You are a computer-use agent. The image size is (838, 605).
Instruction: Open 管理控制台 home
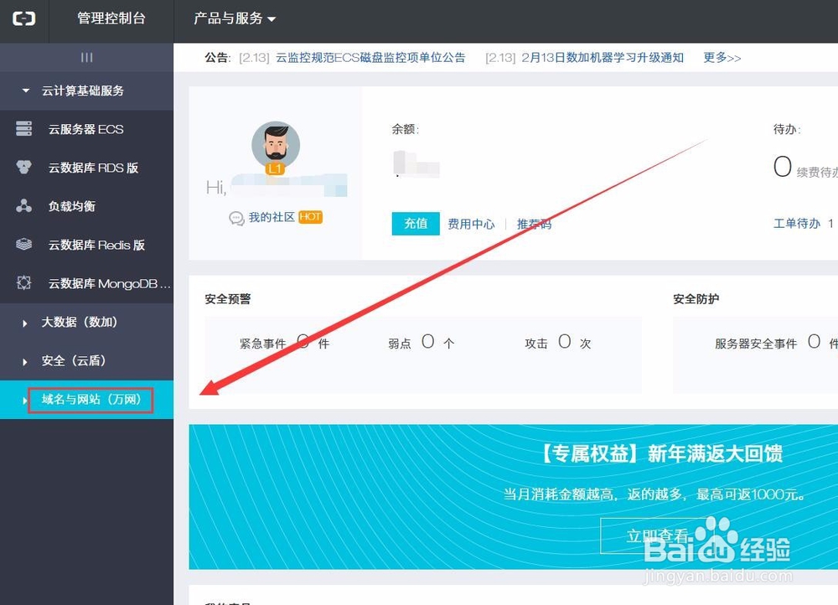(x=111, y=18)
